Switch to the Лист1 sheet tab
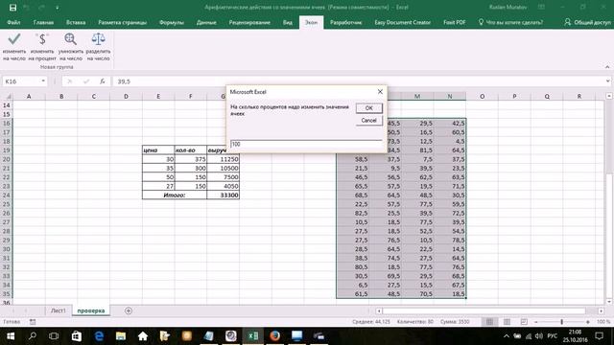 click(58, 310)
